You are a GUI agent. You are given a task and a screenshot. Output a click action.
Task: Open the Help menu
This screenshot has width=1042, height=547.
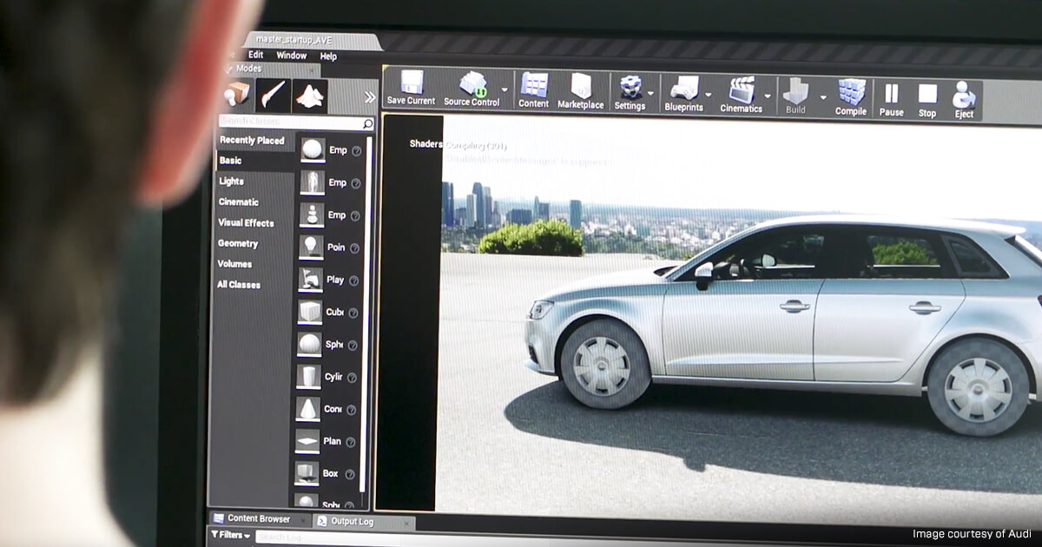328,56
